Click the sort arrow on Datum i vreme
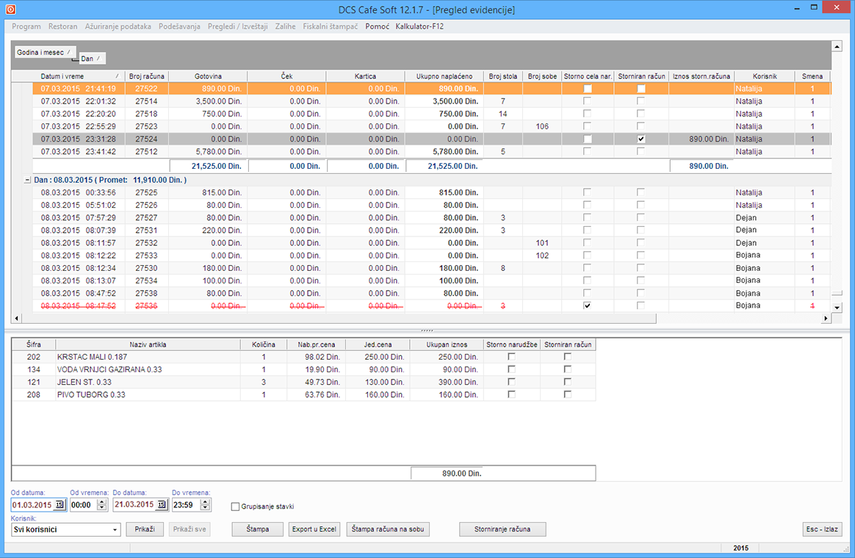This screenshot has width=855, height=558. click(117, 76)
